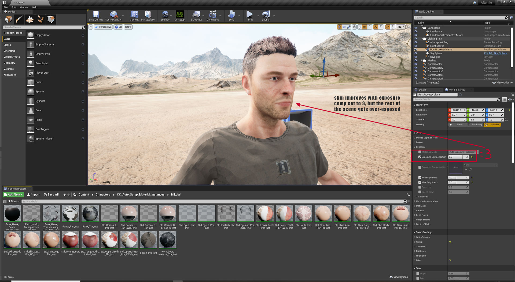Open the File menu
The height and width of the screenshot is (282, 515).
pos(6,7)
